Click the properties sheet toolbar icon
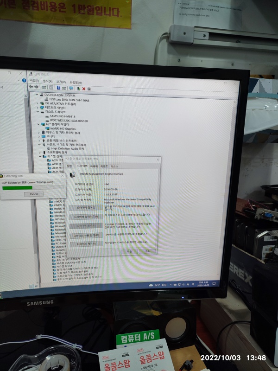Screen dimensions: 278x371 click(51, 88)
